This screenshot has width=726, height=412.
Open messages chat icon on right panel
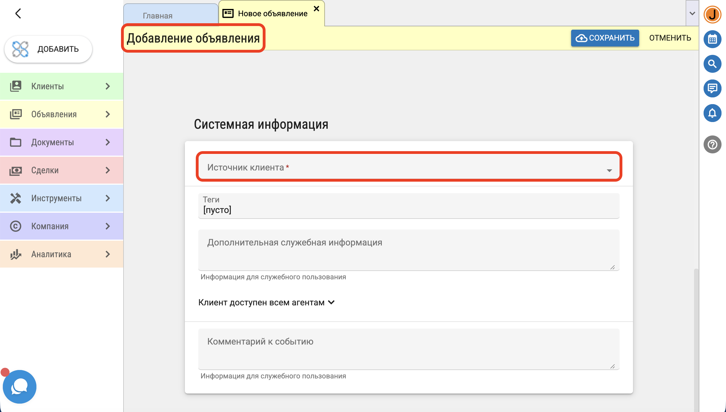pos(712,88)
